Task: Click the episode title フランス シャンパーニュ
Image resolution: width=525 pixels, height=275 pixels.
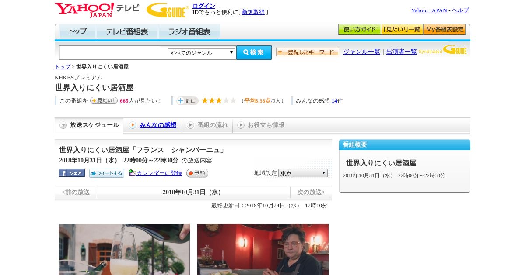Action: point(142,150)
